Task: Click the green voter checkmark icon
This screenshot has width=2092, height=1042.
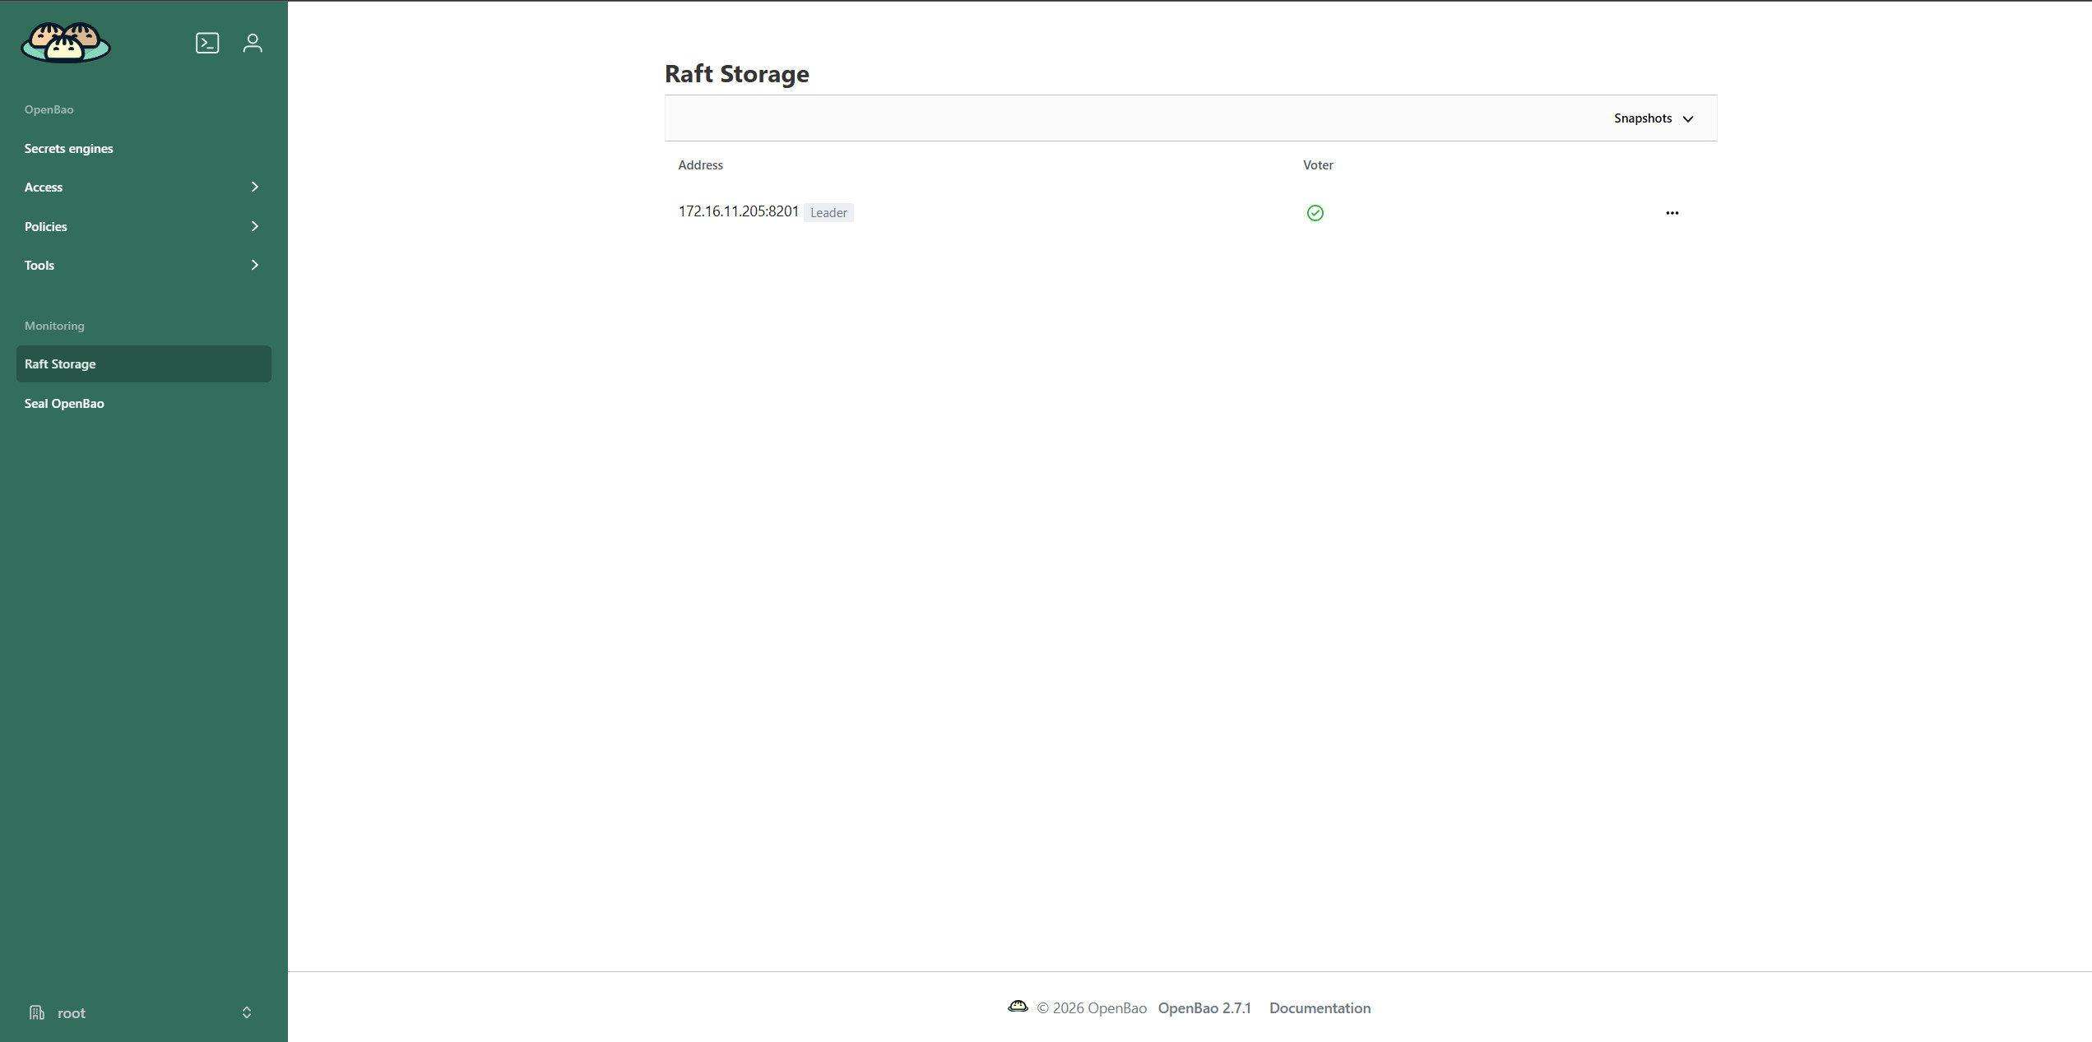Action: coord(1315,213)
